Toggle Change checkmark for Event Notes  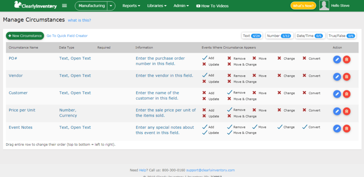[280, 127]
